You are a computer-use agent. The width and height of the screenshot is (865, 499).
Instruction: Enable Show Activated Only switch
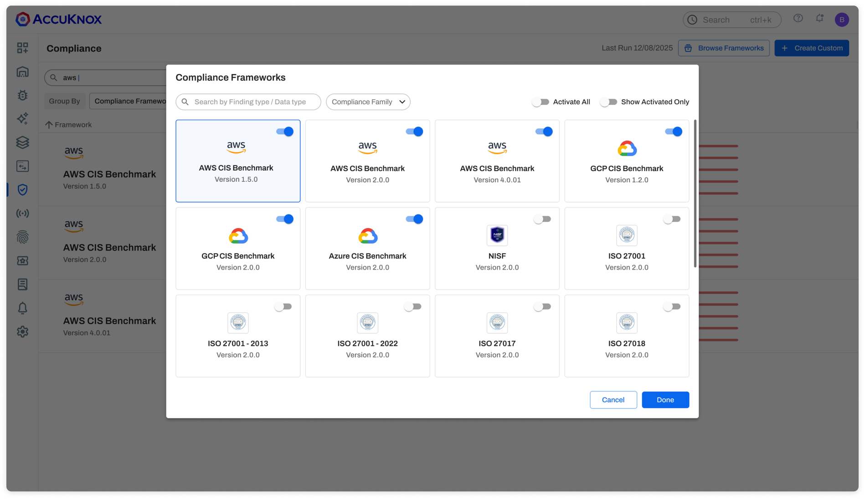608,102
